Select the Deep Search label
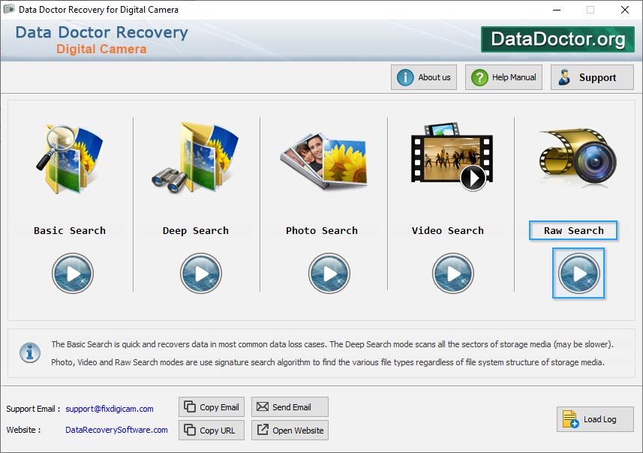Viewport: 643px width, 453px height. point(196,231)
